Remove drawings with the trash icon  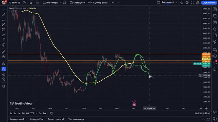coord(4,86)
